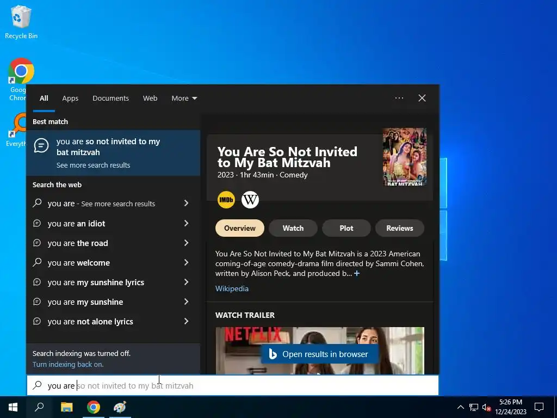
Task: Open the Paint app in taskbar
Action: tap(120, 407)
